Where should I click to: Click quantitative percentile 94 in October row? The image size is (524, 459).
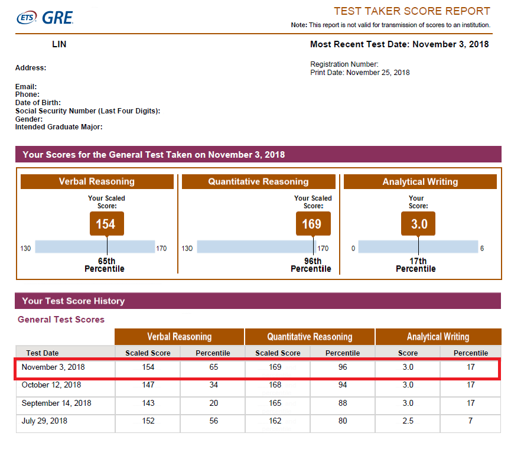coord(343,385)
